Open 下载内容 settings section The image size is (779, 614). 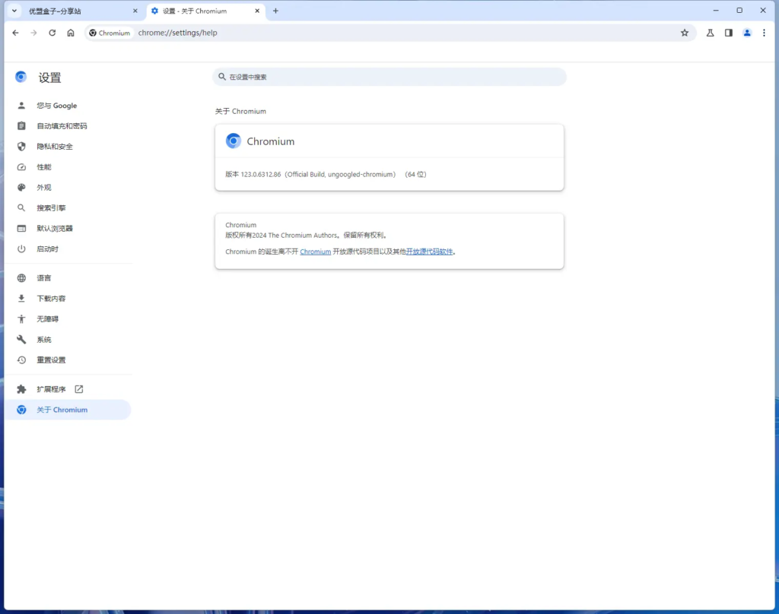pyautogui.click(x=51, y=299)
